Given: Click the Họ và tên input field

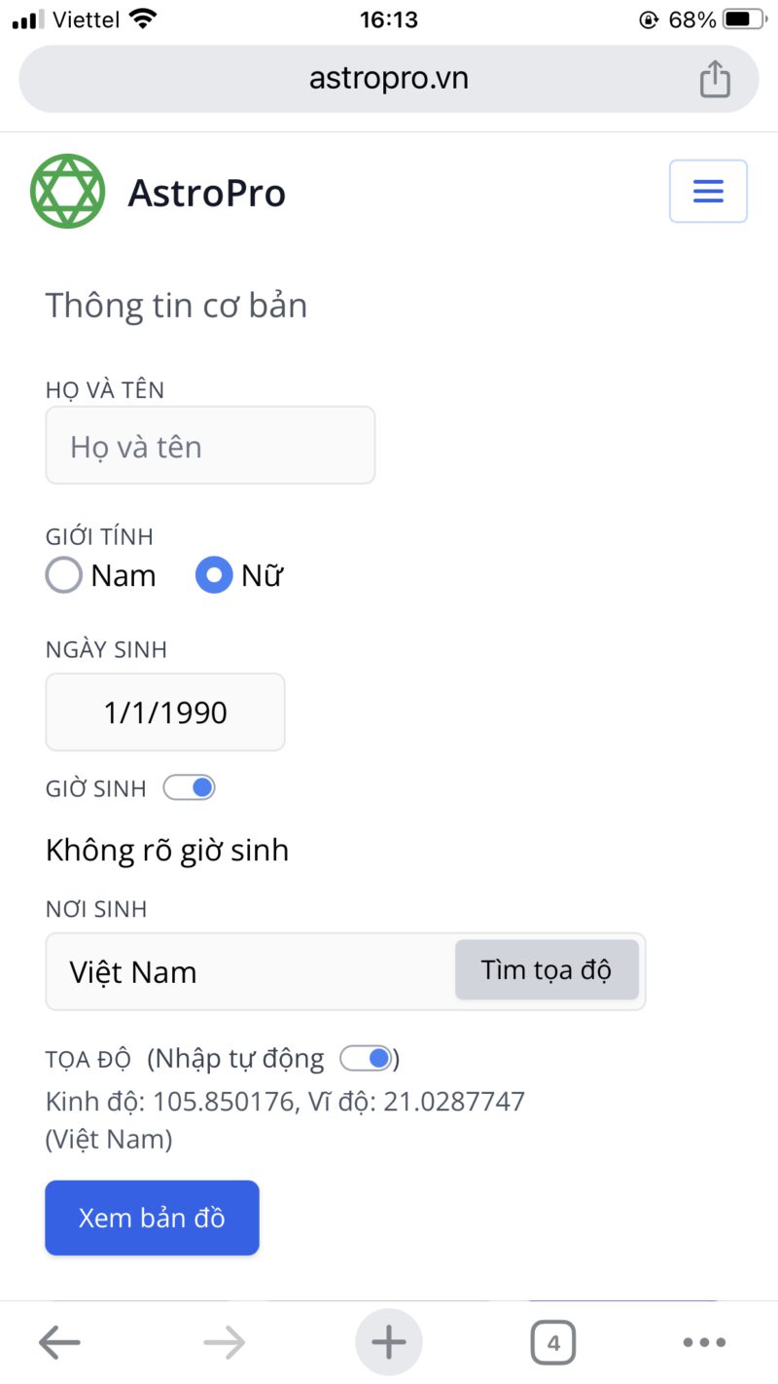Looking at the screenshot, I should pyautogui.click(x=210, y=445).
